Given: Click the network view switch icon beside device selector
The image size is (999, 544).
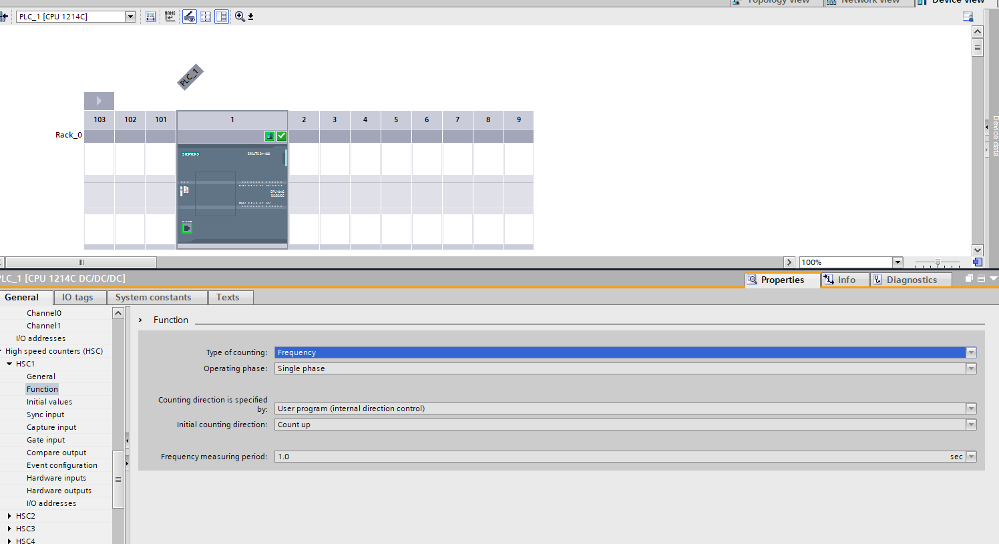Looking at the screenshot, I should point(3,17).
